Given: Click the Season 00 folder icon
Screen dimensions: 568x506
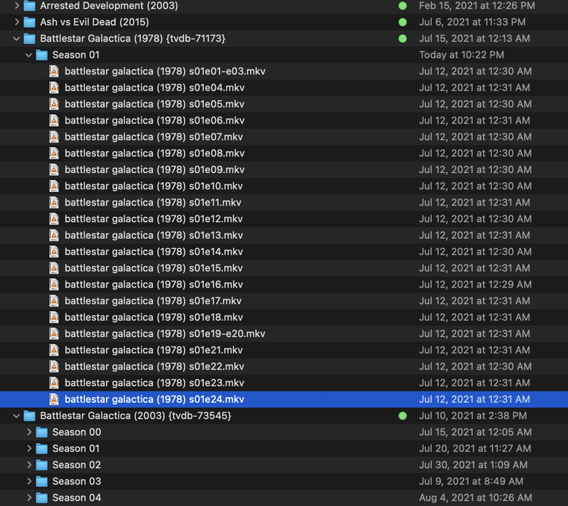Looking at the screenshot, I should [x=42, y=432].
